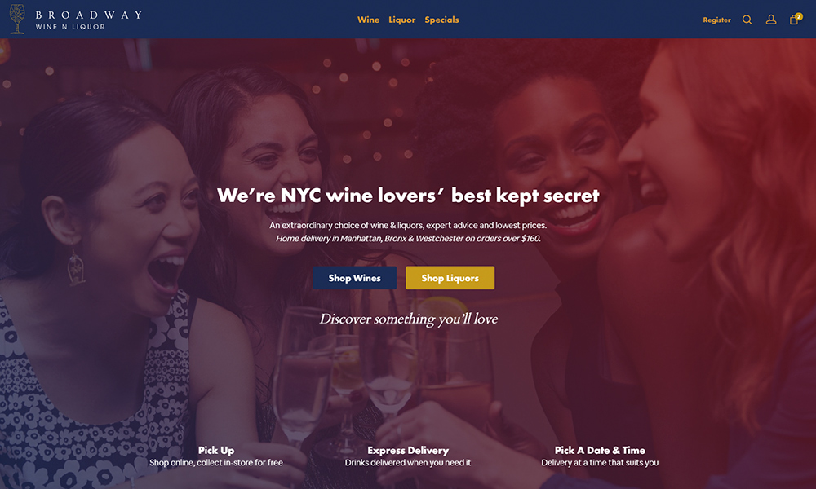Open the Specials menu
The width and height of the screenshot is (816, 489).
coord(441,20)
